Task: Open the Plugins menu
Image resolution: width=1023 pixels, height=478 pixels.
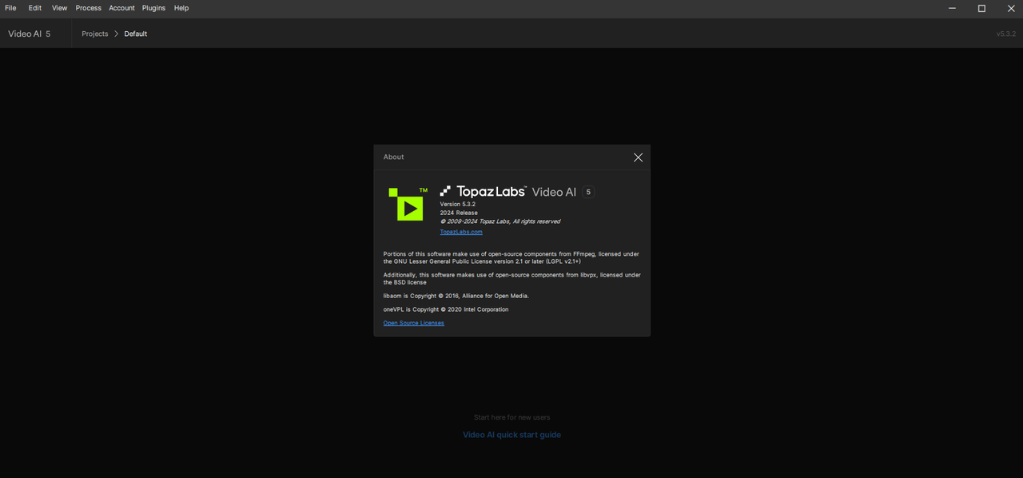Action: pos(153,8)
